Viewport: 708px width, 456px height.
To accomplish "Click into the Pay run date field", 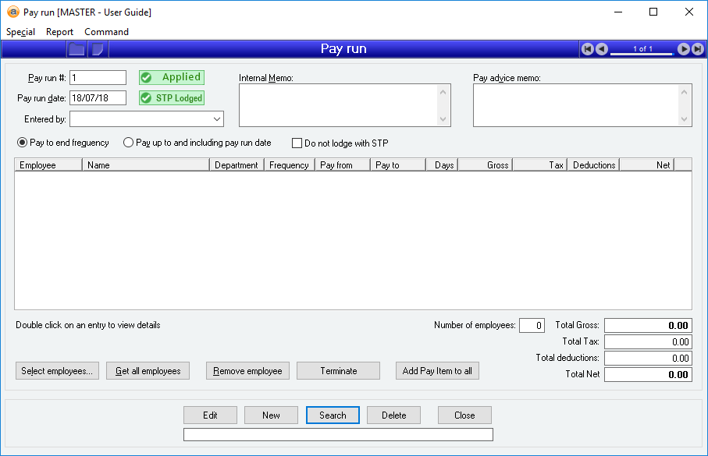I will coord(98,98).
